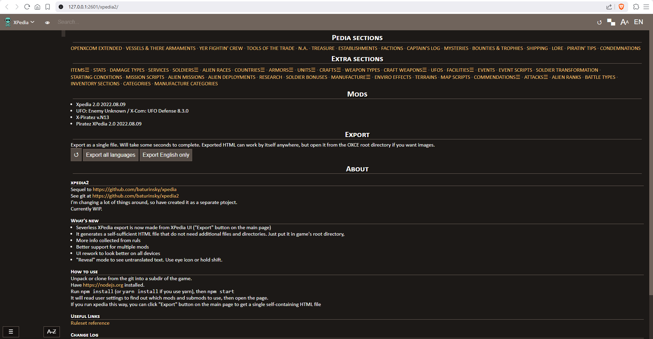The image size is (653, 339).
Task: Open STATS extra section
Action: (x=99, y=70)
